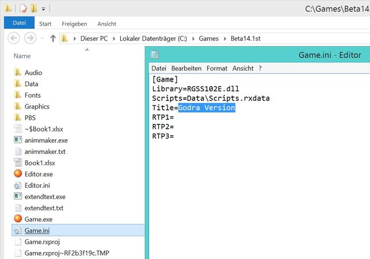Screen dimensions: 370x259
Task: Open Ansicht menu in Editor window
Action: (243, 68)
